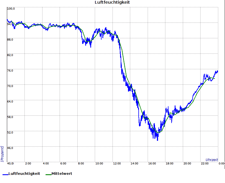Click the 58,0 y-axis tick label

pyautogui.click(x=10, y=117)
